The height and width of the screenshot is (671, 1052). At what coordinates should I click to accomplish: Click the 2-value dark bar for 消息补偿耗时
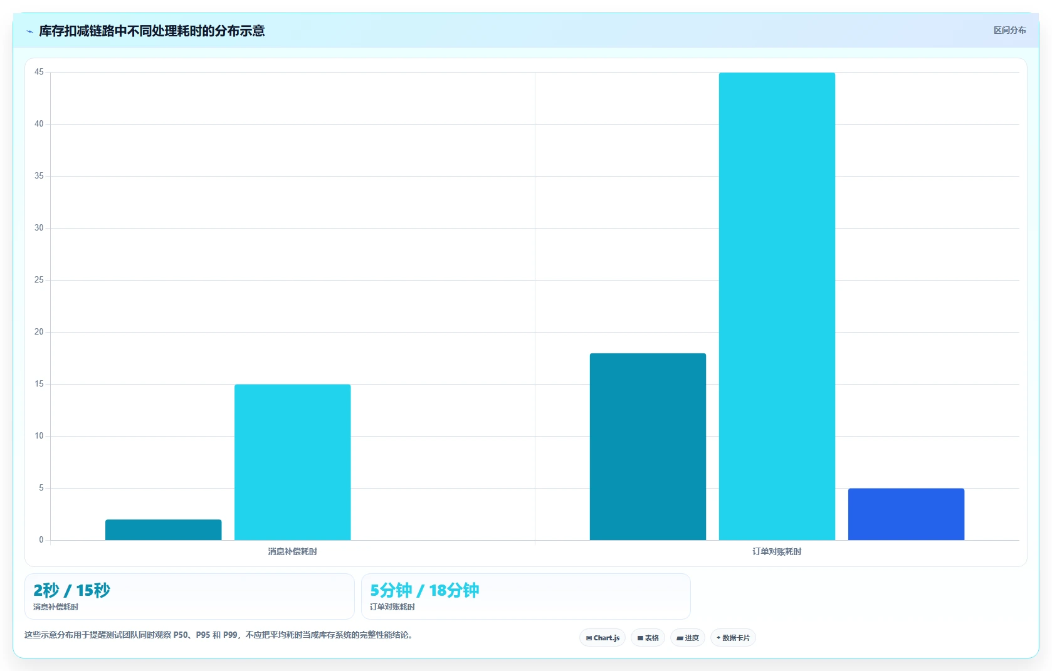163,529
